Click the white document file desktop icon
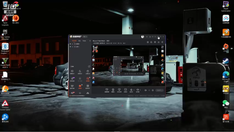Screen dimensions: 234x132 (x=5, y=77)
